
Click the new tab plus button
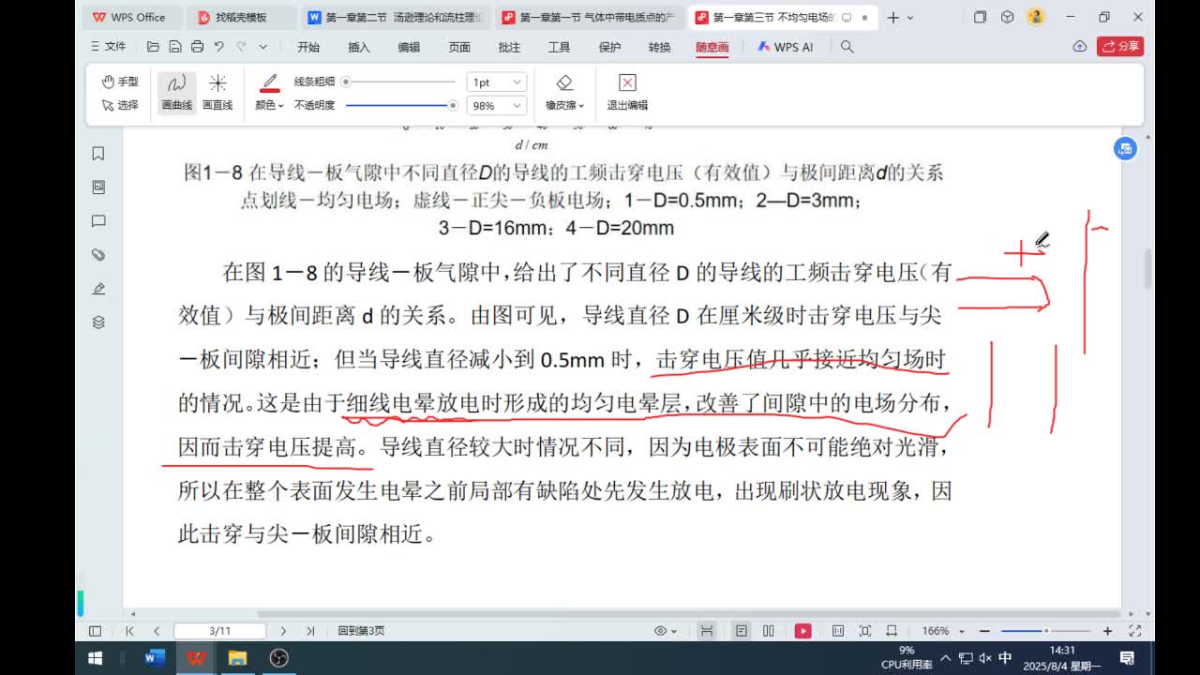(893, 17)
